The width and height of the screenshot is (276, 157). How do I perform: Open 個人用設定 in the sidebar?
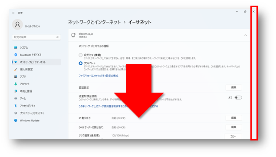click(36, 69)
